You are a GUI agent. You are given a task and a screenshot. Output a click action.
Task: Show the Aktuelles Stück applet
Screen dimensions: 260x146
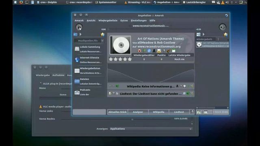[x=117, y=112]
